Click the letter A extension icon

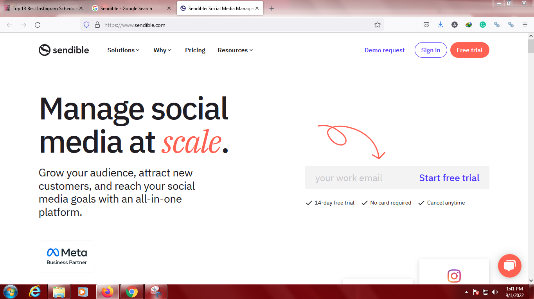coord(455,25)
